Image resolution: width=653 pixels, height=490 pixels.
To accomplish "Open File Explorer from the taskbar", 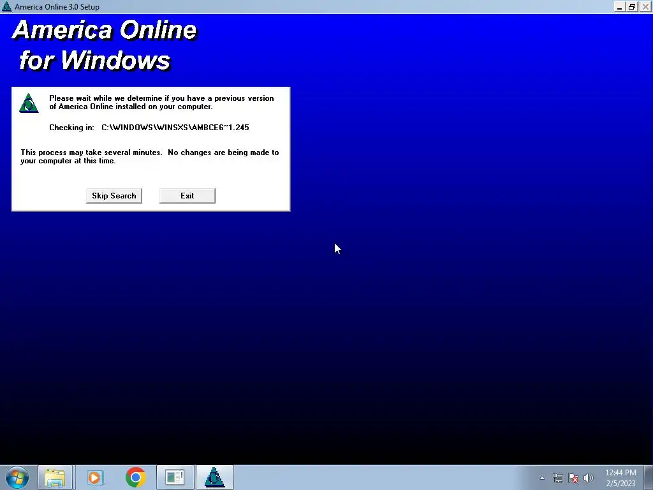I will [55, 477].
